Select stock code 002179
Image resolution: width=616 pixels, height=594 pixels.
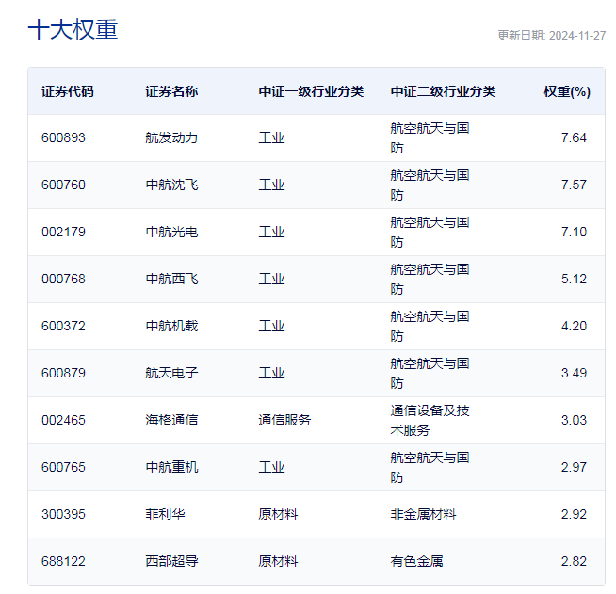(63, 232)
